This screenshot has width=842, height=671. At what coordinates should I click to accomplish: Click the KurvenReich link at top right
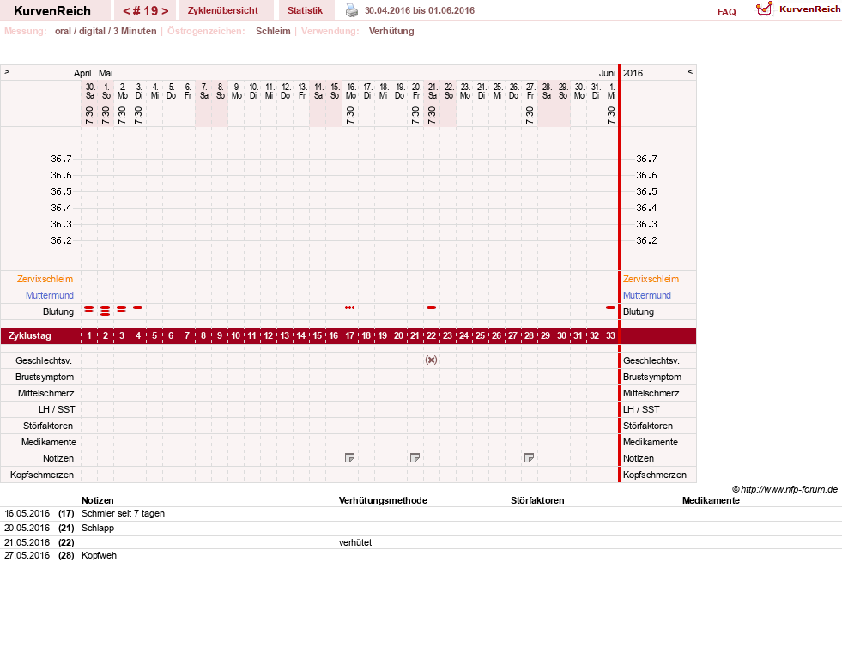(809, 9)
